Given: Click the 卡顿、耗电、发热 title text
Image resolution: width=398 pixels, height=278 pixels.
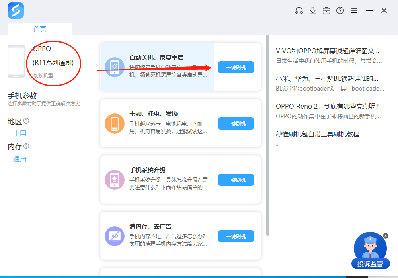Looking at the screenshot, I should (x=154, y=114).
